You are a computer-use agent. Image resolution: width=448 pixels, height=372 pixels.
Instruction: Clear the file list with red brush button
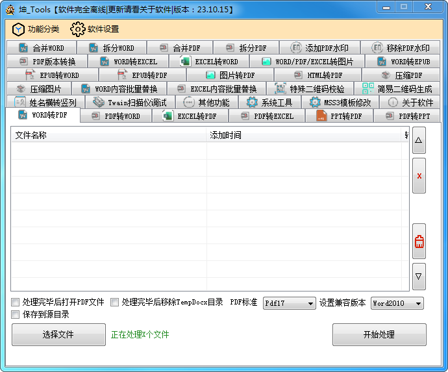tap(419, 242)
